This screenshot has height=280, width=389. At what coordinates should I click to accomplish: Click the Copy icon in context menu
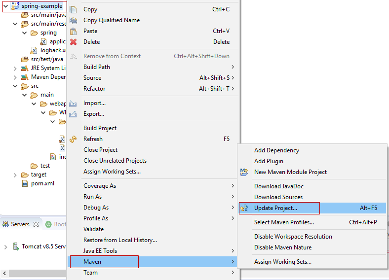pyautogui.click(x=73, y=9)
